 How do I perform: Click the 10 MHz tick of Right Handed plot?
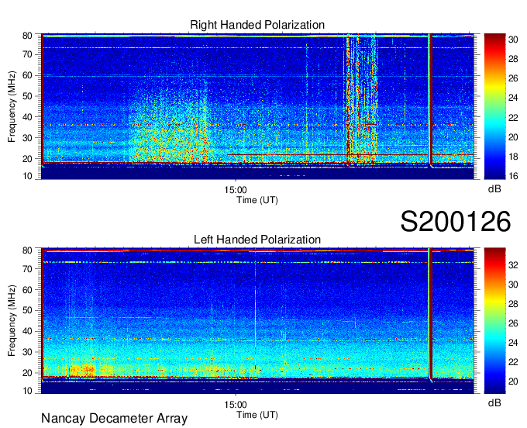pyautogui.click(x=27, y=176)
